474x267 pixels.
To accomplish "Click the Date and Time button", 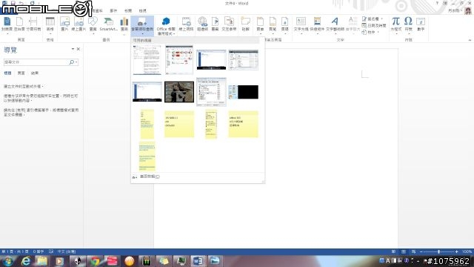I will 374,26.
